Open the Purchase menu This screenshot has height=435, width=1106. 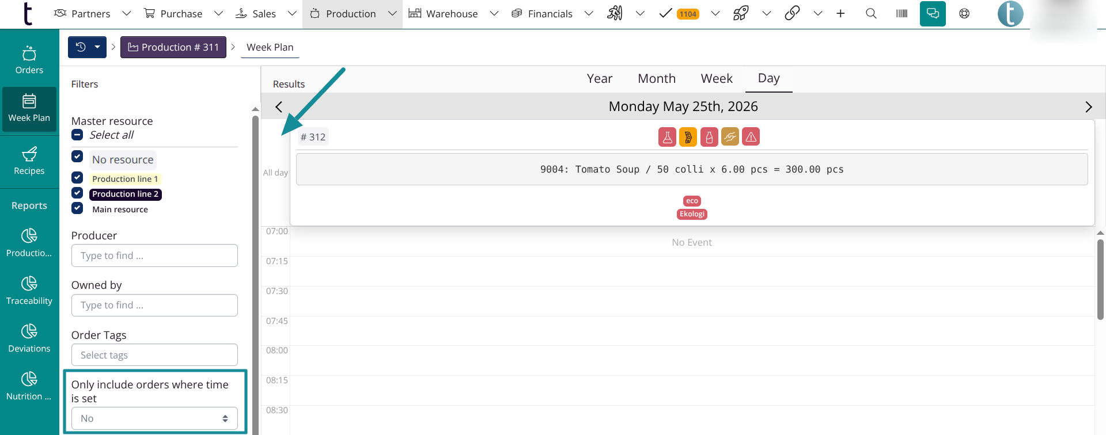click(173, 13)
